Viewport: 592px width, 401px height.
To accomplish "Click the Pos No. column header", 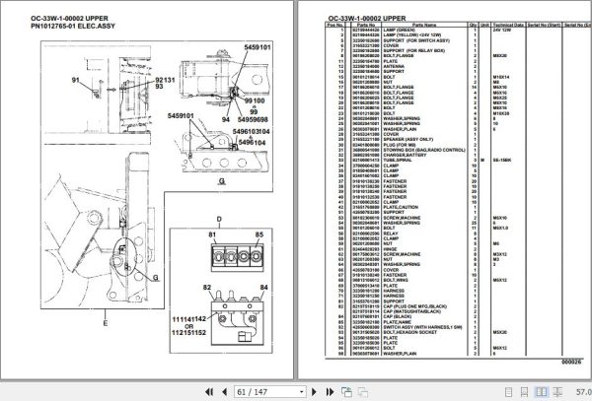I will [335, 25].
